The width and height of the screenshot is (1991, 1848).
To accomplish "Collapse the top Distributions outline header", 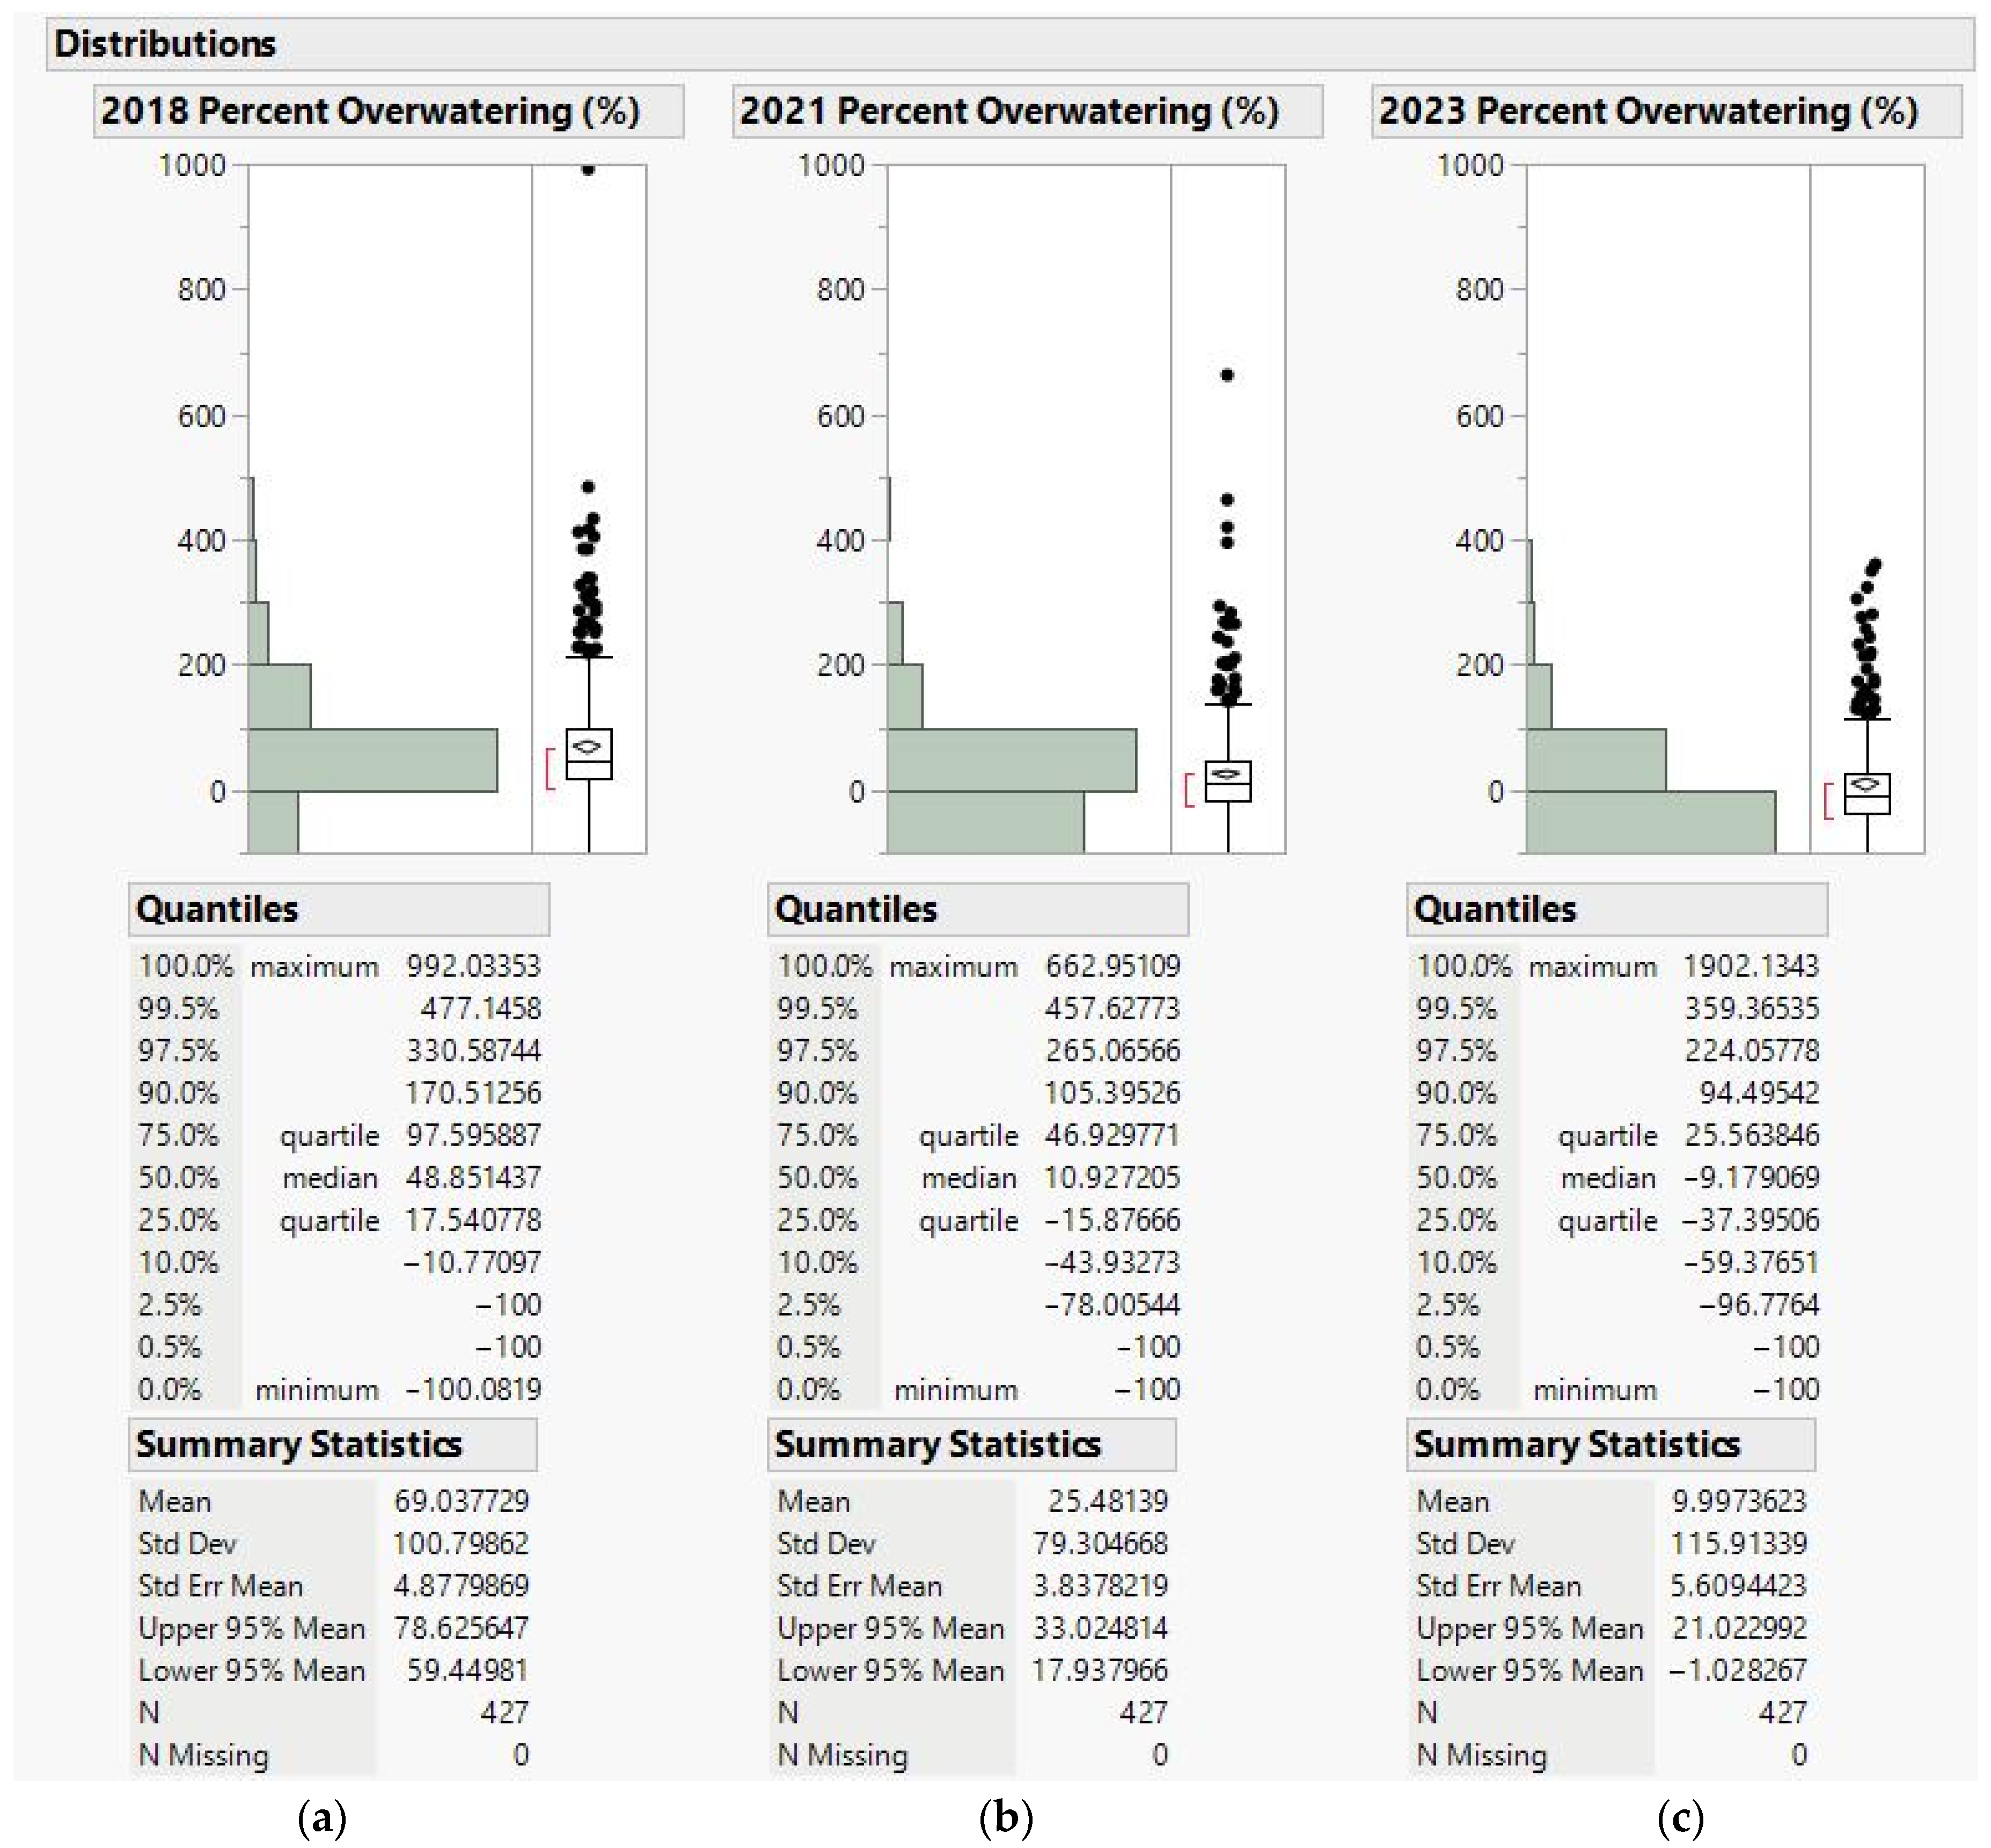I will click(x=165, y=44).
